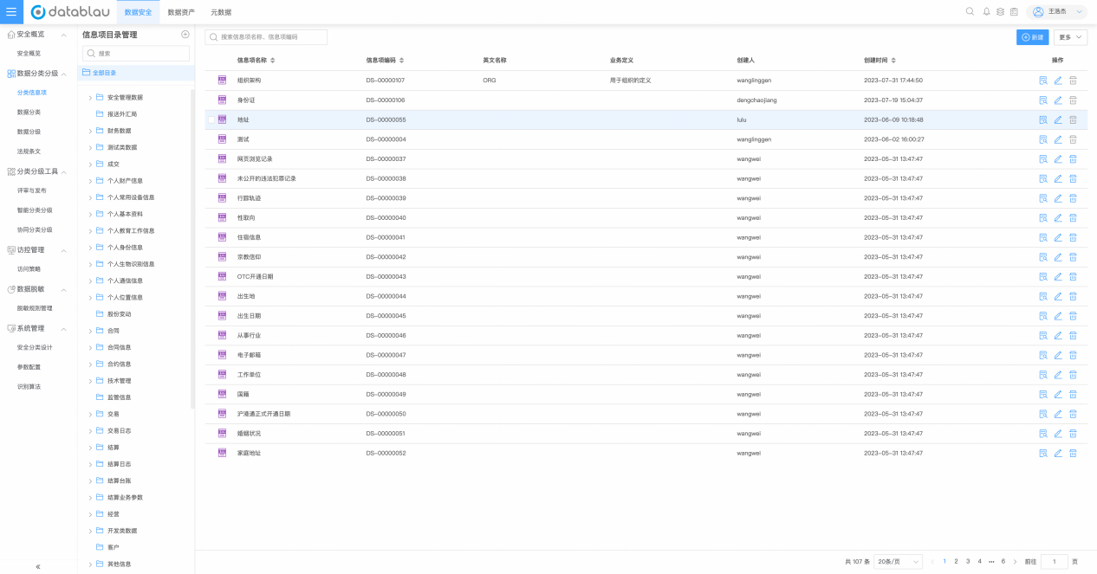The height and width of the screenshot is (574, 1097).
Task: Expand the 合同 folder node
Action: [x=90, y=331]
